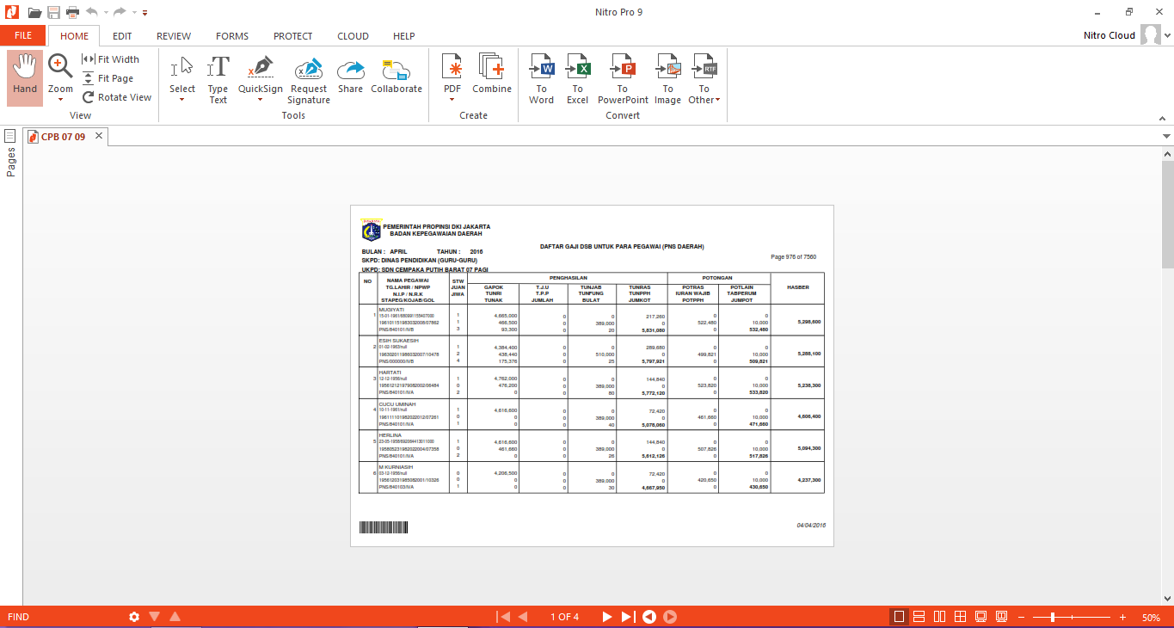The image size is (1174, 628).
Task: Switch to the HELP ribbon tab
Action: (404, 36)
